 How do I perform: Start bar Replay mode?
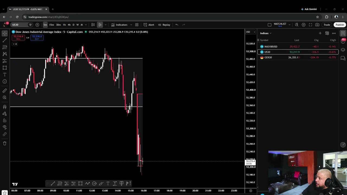point(164,25)
